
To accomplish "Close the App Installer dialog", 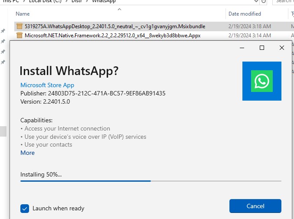I will coord(281,48).
